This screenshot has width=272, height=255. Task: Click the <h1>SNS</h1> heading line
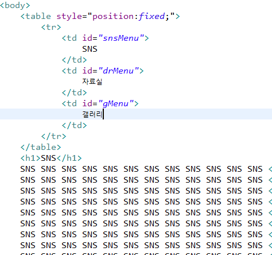coord(51,158)
